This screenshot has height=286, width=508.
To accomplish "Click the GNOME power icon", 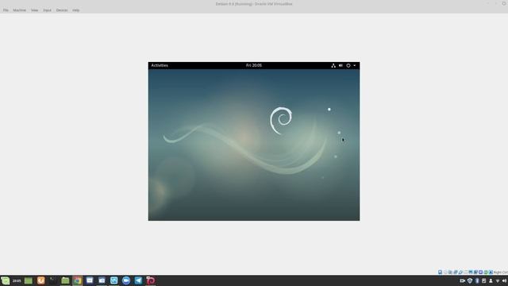I will point(348,65).
